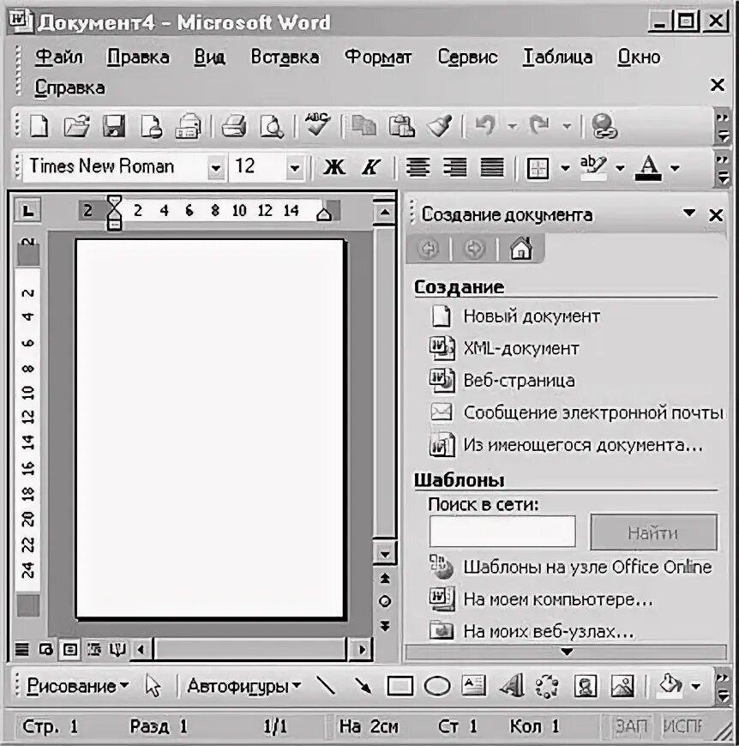The image size is (739, 746).
Task: Save the document with diskette icon
Action: pos(114,126)
